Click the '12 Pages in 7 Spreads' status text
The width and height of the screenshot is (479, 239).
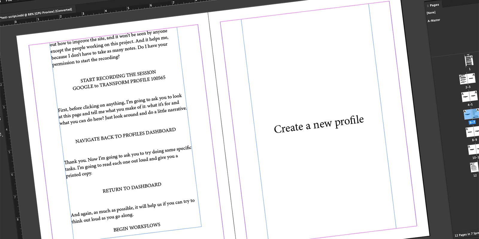pos(466,234)
